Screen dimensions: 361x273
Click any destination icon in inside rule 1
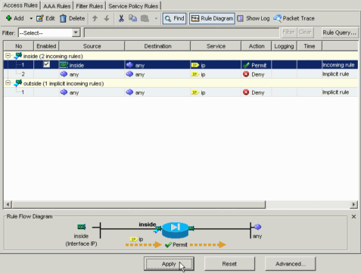tap(129, 65)
